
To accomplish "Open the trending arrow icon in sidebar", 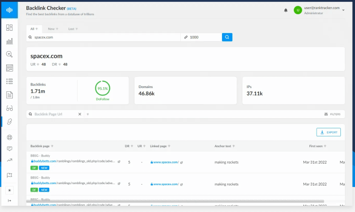I will coord(9,160).
